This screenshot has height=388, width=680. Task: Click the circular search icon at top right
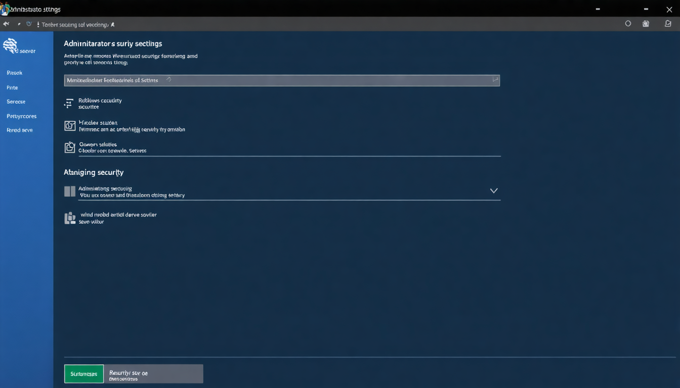628,23
